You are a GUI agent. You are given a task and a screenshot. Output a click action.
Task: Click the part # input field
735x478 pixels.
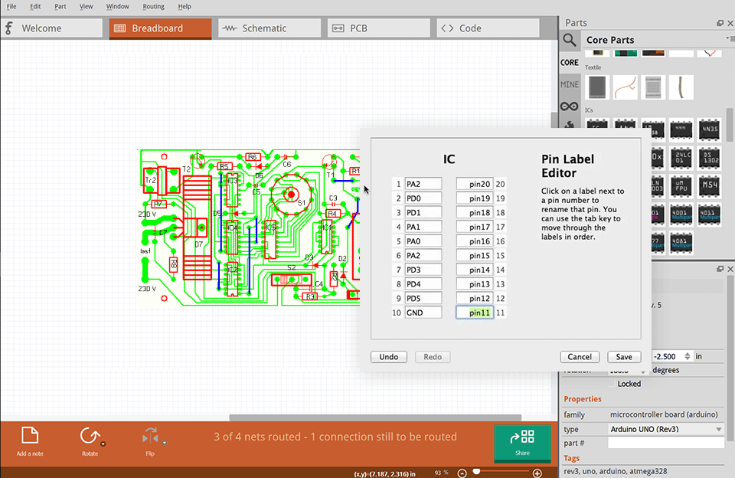(665, 443)
